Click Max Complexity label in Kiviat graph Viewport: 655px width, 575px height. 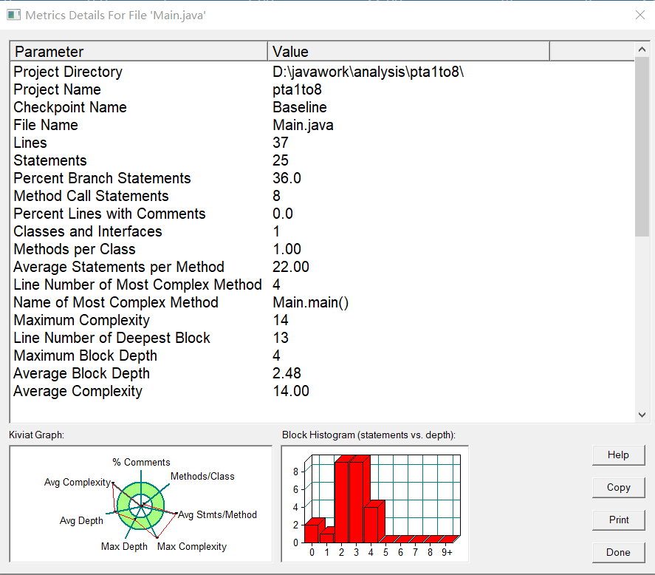(x=192, y=547)
